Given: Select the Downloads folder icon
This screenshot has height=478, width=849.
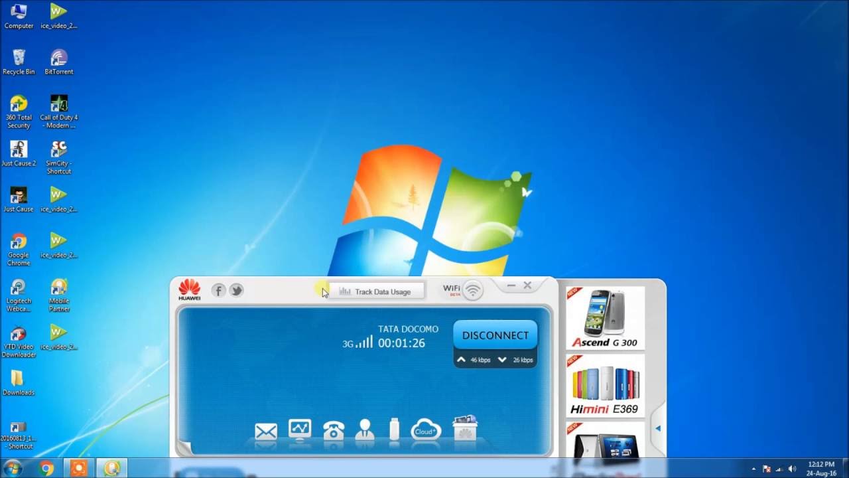Looking at the screenshot, I should tap(19, 382).
